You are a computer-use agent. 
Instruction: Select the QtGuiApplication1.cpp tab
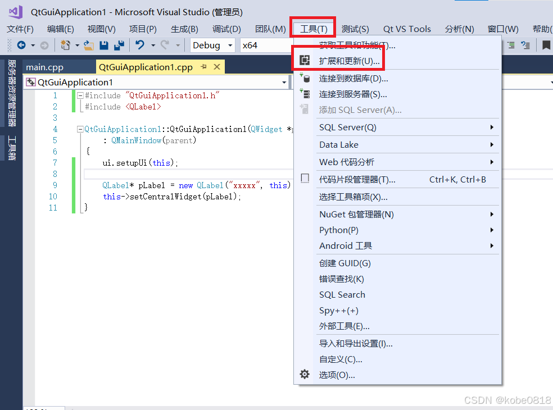point(146,67)
